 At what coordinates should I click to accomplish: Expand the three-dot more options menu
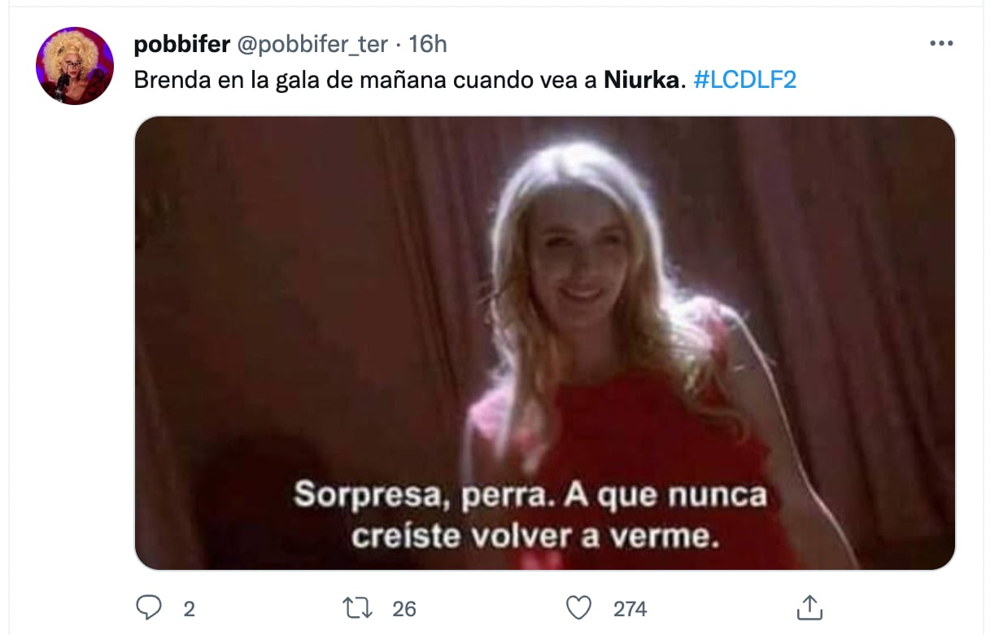pos(940,44)
